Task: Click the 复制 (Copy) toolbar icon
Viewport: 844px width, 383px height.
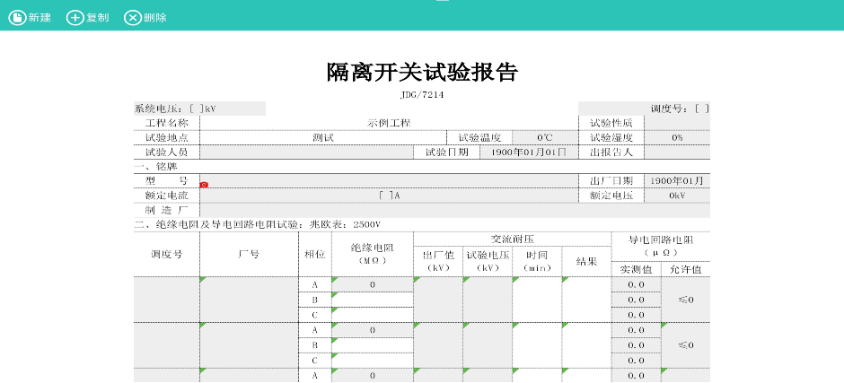Action: pos(75,17)
